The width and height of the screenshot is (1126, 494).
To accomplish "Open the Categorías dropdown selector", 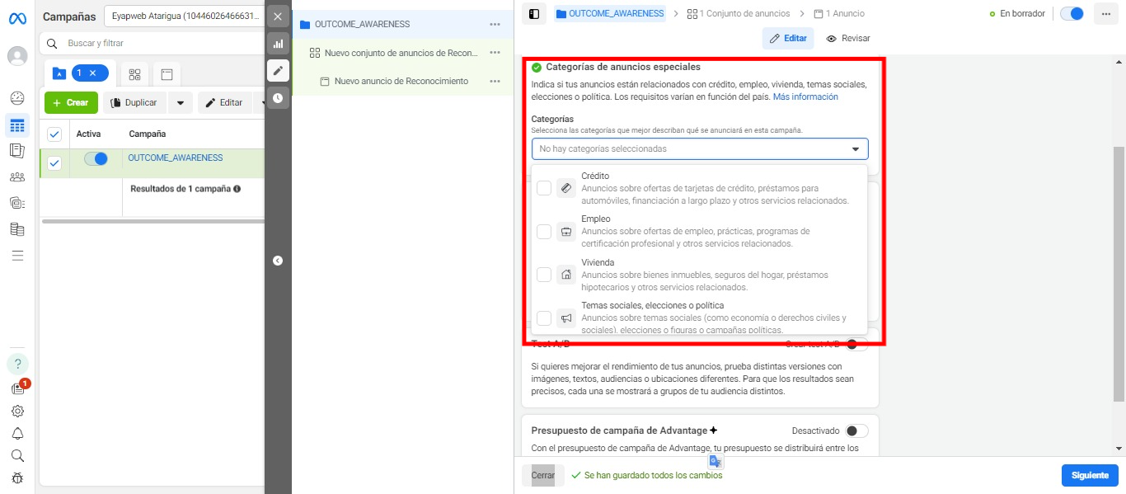I will click(x=700, y=148).
